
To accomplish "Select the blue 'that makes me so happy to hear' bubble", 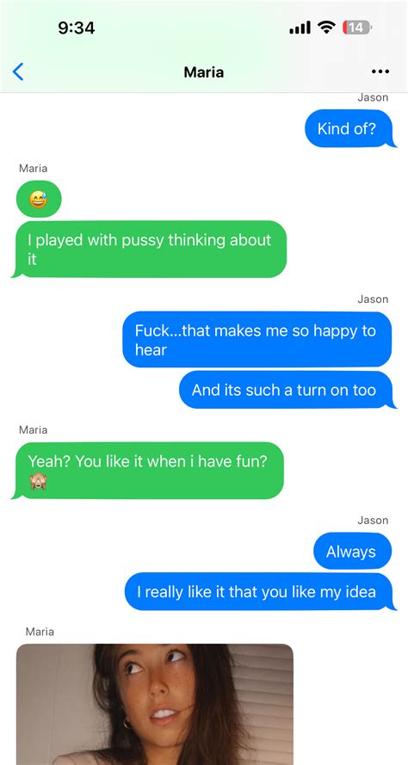I will pyautogui.click(x=257, y=340).
